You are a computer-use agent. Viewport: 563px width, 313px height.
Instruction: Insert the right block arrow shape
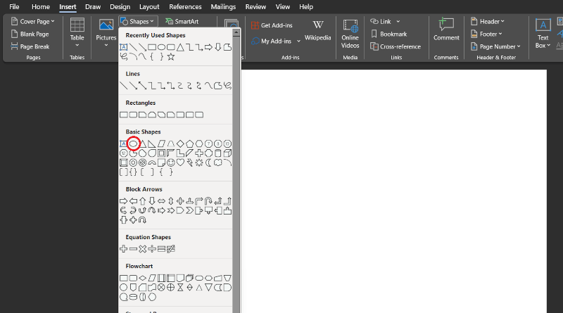pos(123,201)
